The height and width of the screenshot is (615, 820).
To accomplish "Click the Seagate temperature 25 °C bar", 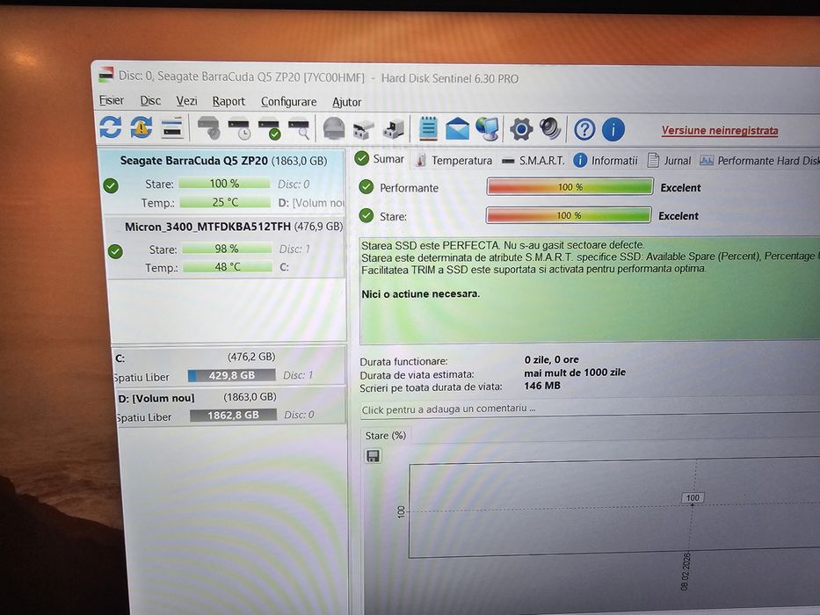I will [225, 202].
